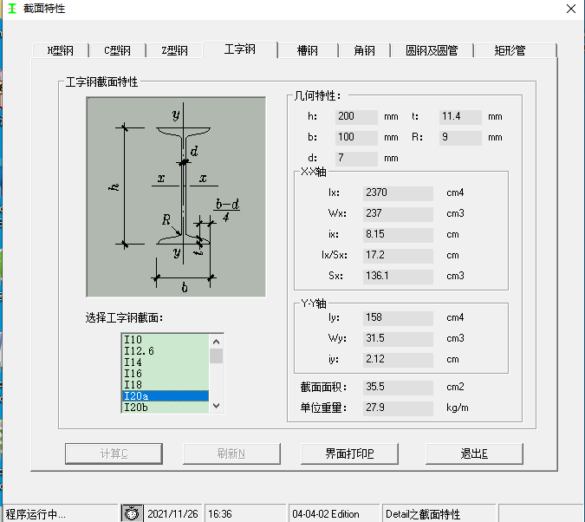Select I10 in the section list
The width and height of the screenshot is (585, 522).
(x=166, y=339)
